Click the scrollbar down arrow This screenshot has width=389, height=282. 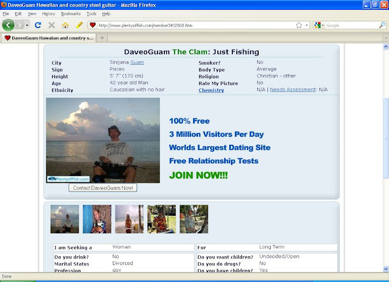click(386, 269)
